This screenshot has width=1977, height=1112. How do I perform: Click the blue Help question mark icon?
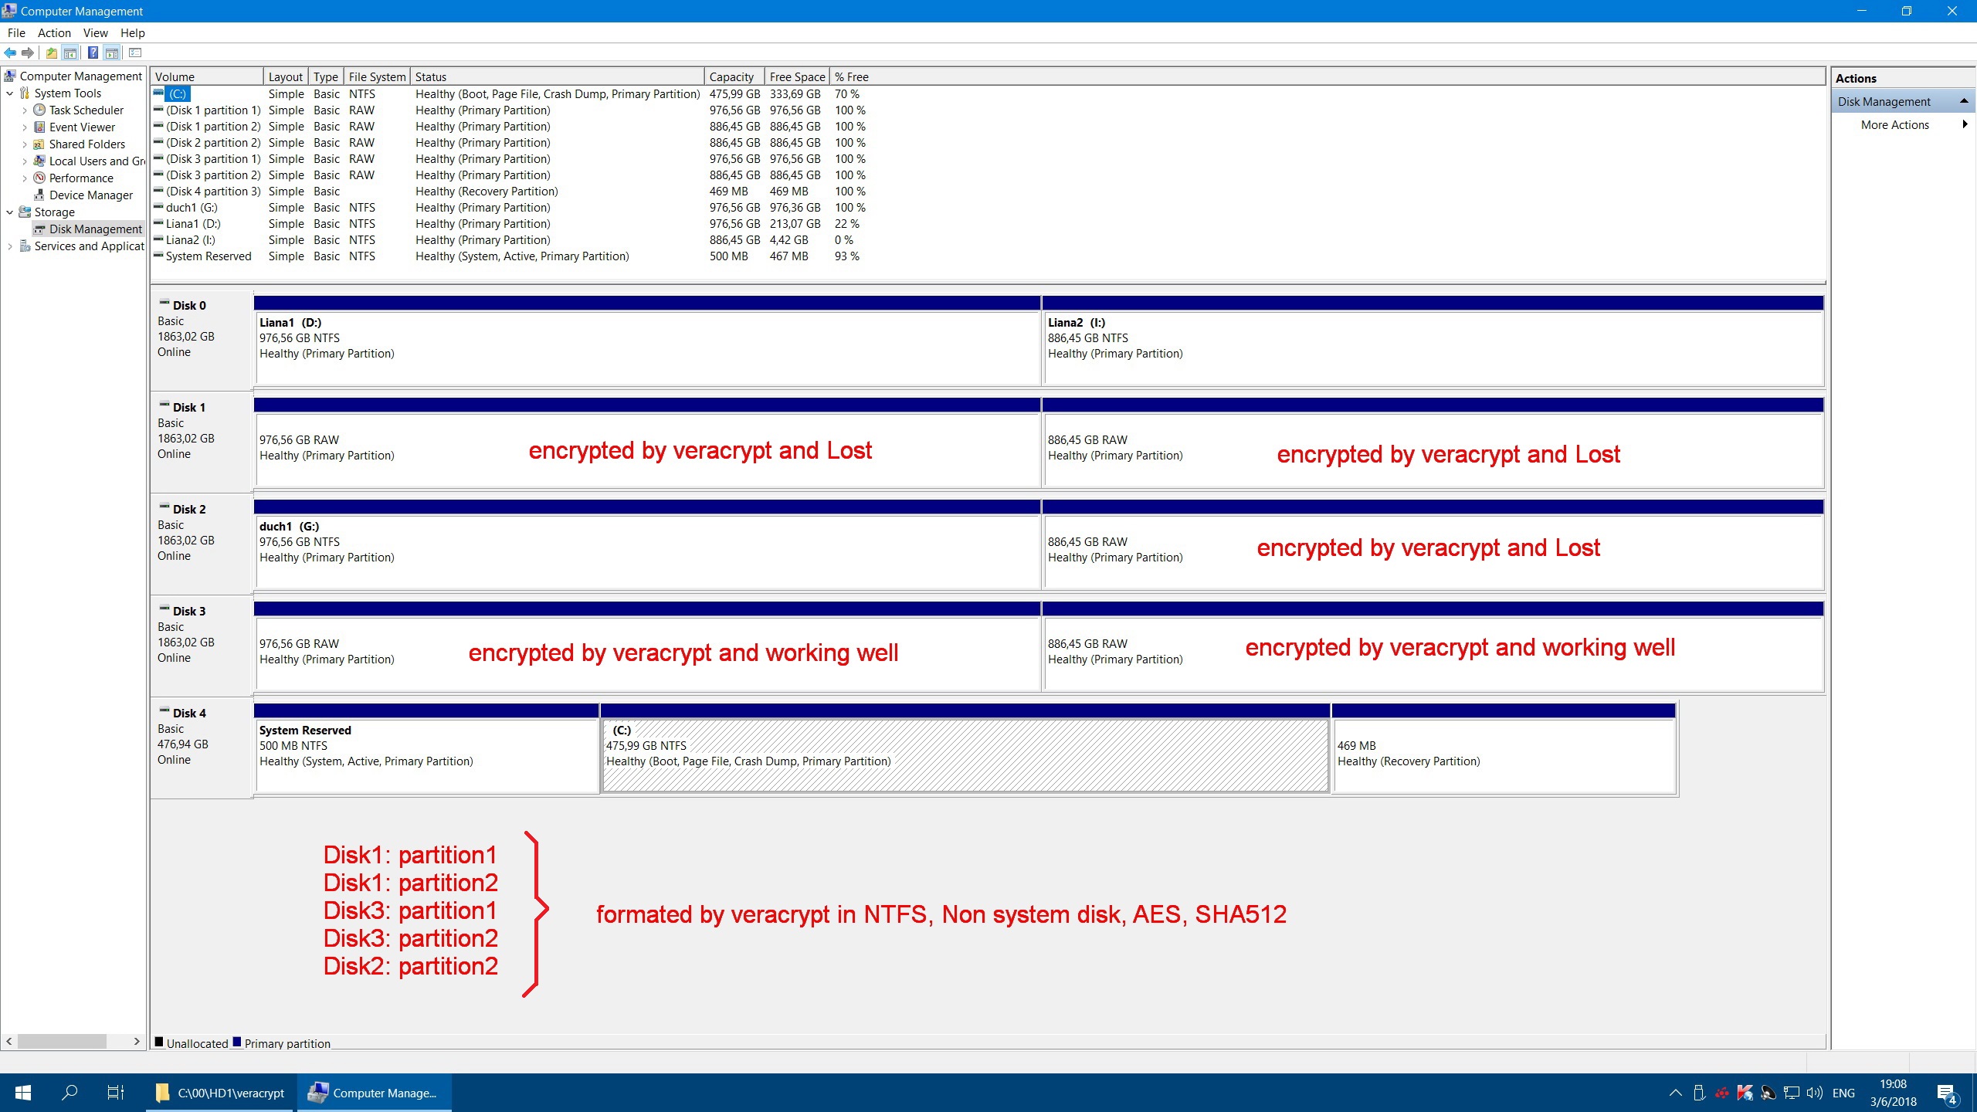pos(93,53)
